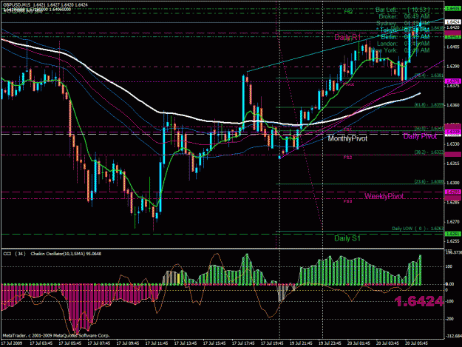Viewport: 462px width, 347px height.
Task: Select the 'Daily Pivot' chart label
Action: 420,136
